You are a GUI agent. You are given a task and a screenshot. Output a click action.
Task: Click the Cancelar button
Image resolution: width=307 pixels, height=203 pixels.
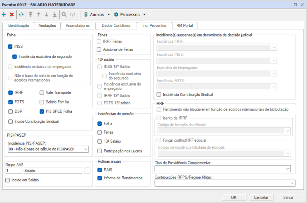(261, 197)
